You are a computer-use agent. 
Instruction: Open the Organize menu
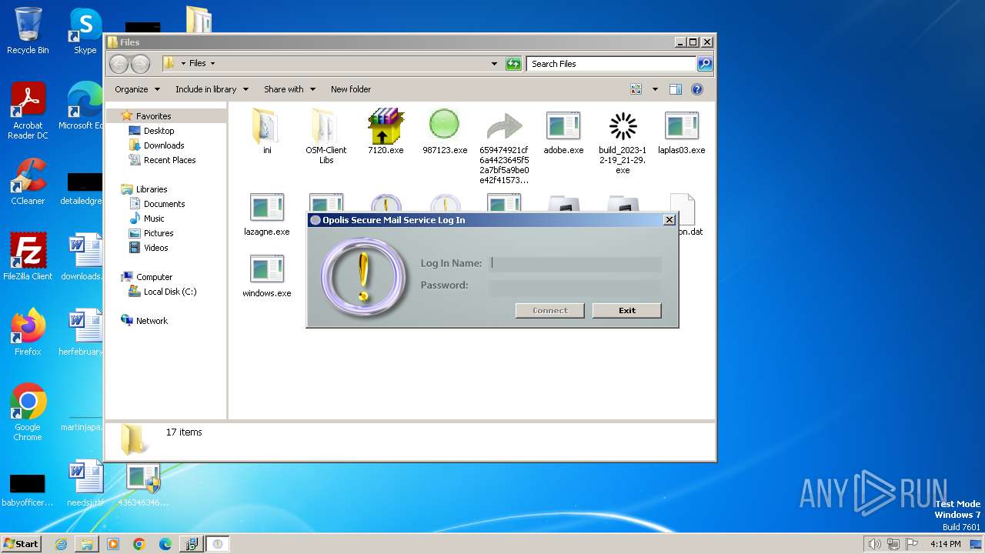[x=137, y=89]
